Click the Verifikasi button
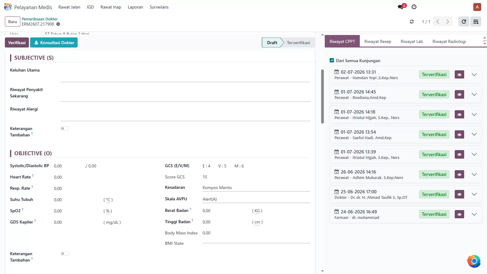This screenshot has height=274, width=487. click(x=17, y=43)
